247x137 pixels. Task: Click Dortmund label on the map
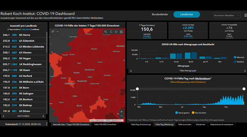[90, 70]
